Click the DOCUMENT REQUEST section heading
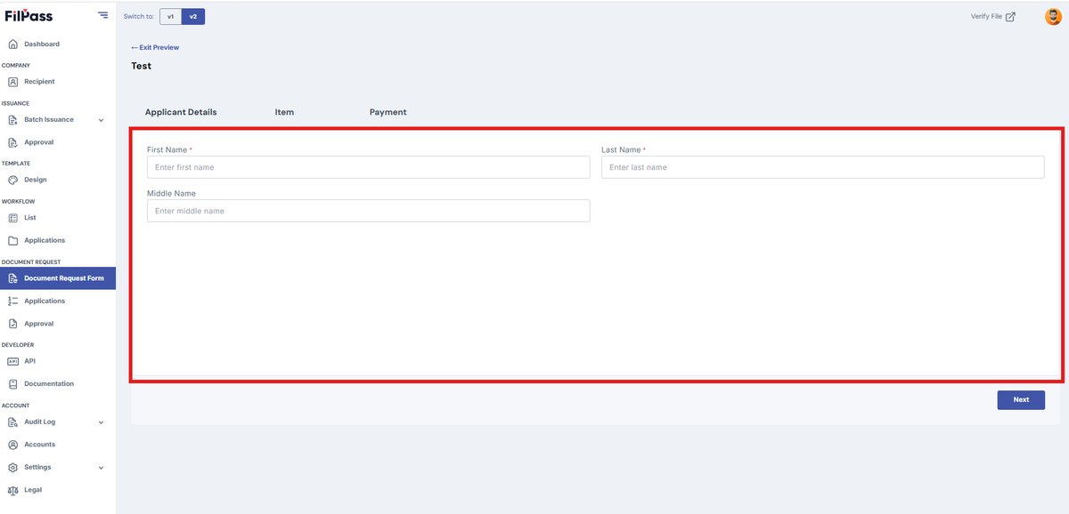Viewport: 1069px width, 514px height. click(31, 262)
